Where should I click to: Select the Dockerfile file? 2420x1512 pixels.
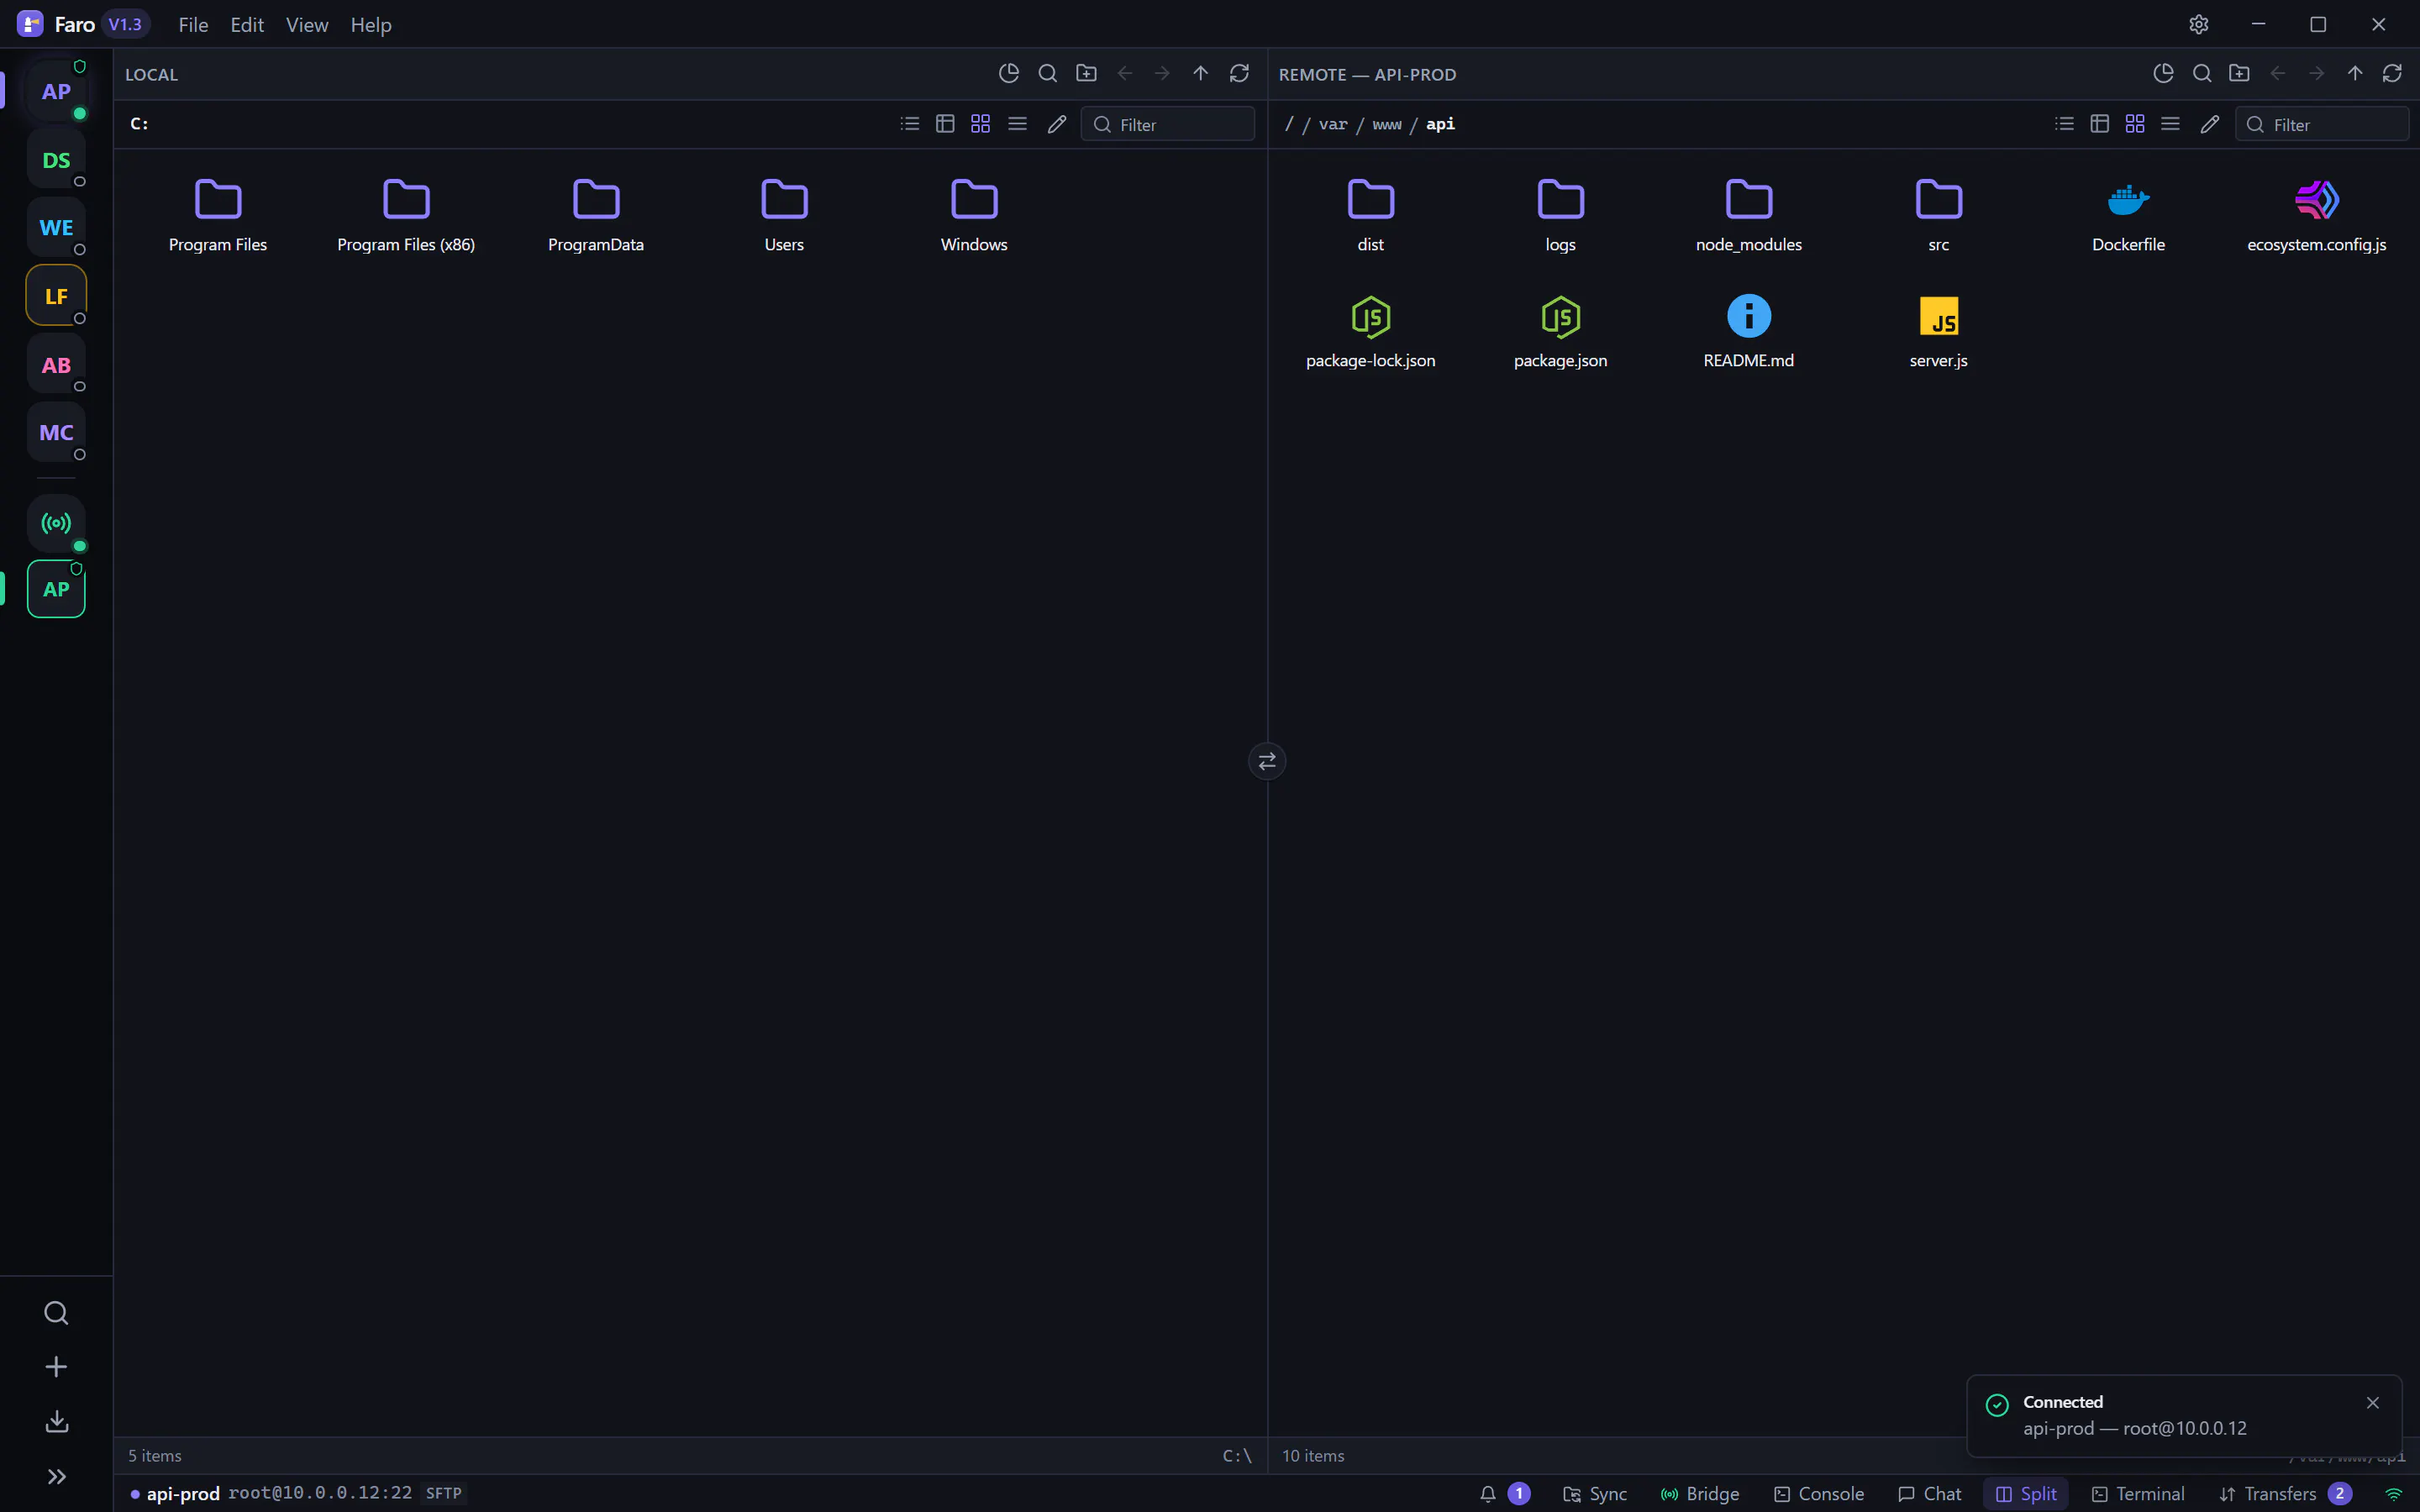point(2128,216)
